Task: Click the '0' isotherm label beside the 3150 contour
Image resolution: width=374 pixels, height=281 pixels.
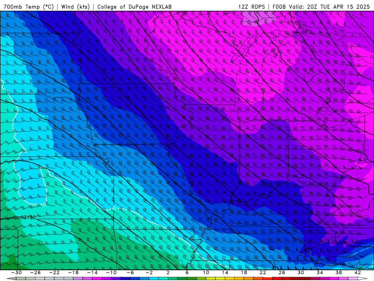Action: (44, 205)
